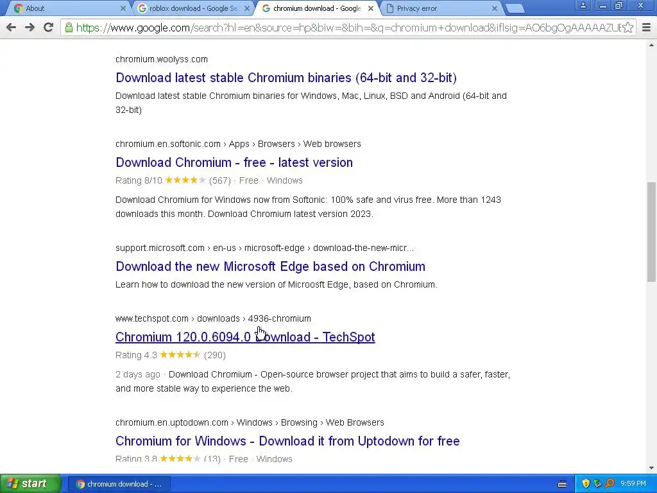657x493 pixels.
Task: Click the keyboard icon in system tray
Action: (562, 484)
